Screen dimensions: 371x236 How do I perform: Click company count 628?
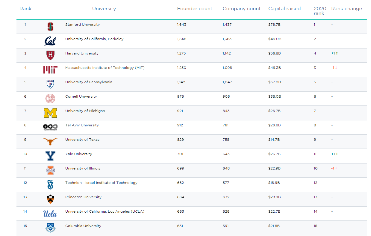[226, 211]
